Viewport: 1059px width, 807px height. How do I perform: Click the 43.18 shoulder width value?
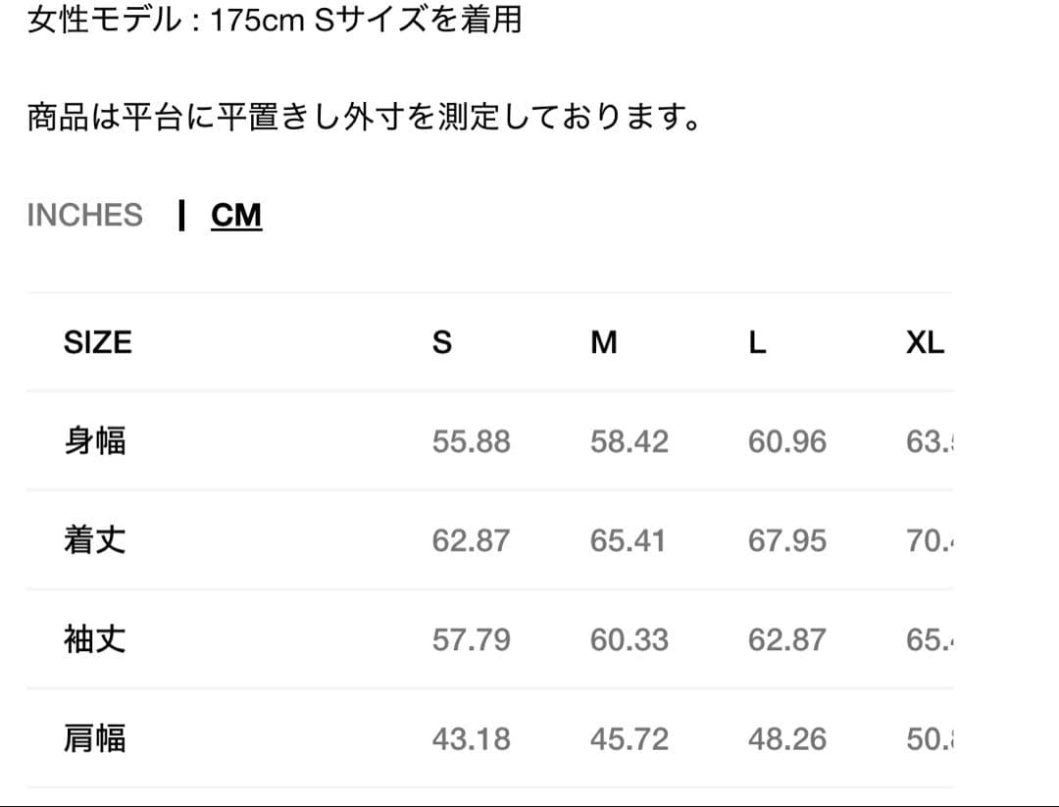coord(471,738)
